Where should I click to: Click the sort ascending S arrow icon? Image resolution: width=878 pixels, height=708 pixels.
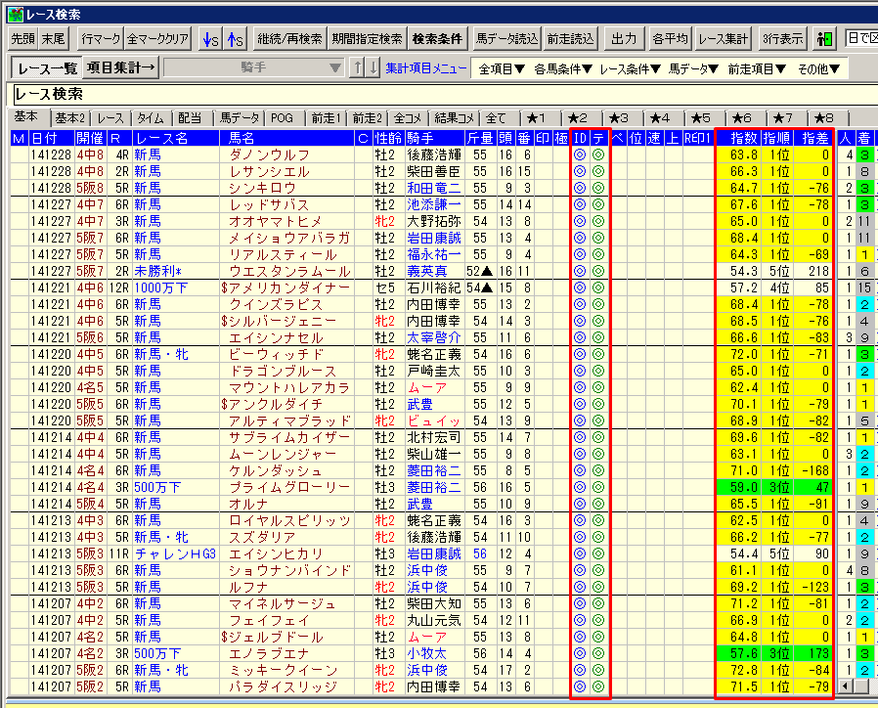236,39
